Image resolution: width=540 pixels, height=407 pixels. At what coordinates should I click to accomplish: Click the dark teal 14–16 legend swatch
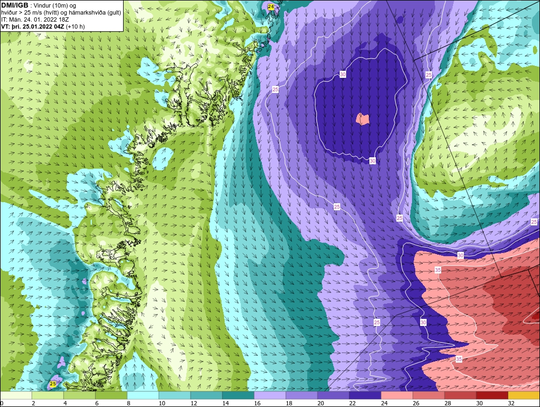coord(238,395)
